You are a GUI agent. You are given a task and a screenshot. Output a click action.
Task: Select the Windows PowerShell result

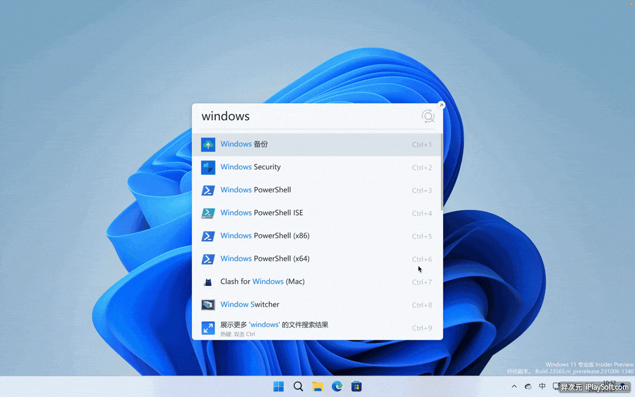pos(317,190)
